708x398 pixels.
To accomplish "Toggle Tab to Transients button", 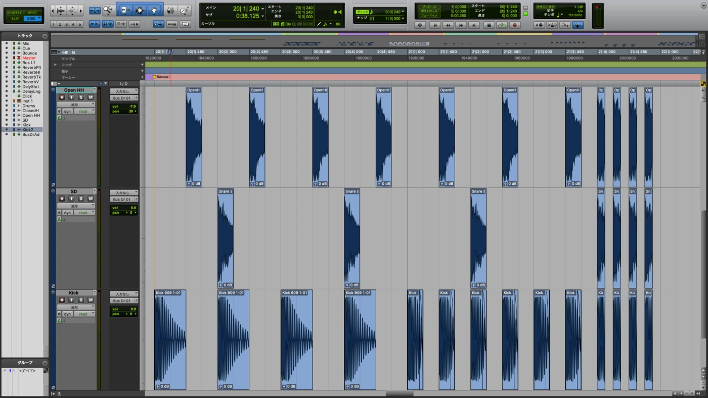I will [95, 24].
